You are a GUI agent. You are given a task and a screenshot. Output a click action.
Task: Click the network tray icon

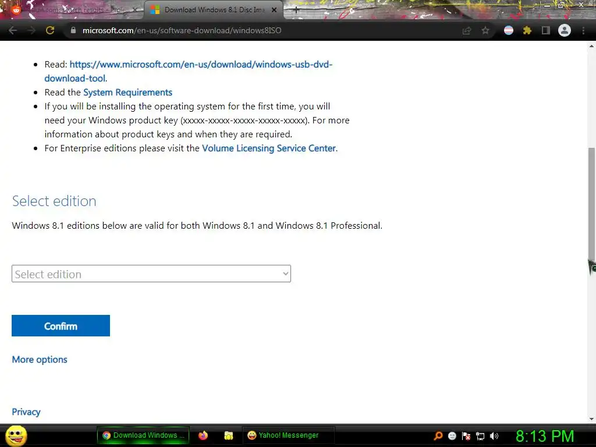pyautogui.click(x=480, y=437)
